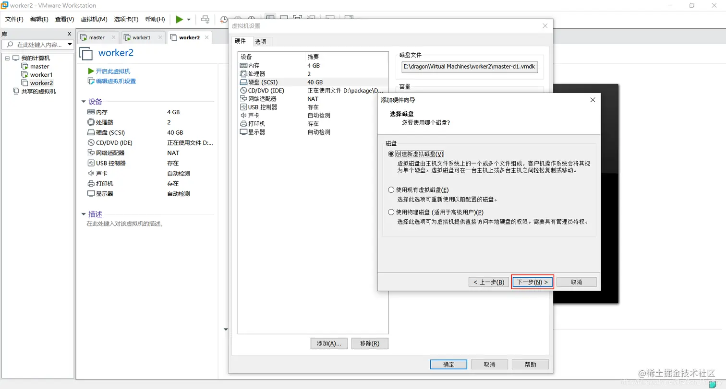Close the worker2 tab with its X
Screen dimensions: 726x389
click(207, 37)
